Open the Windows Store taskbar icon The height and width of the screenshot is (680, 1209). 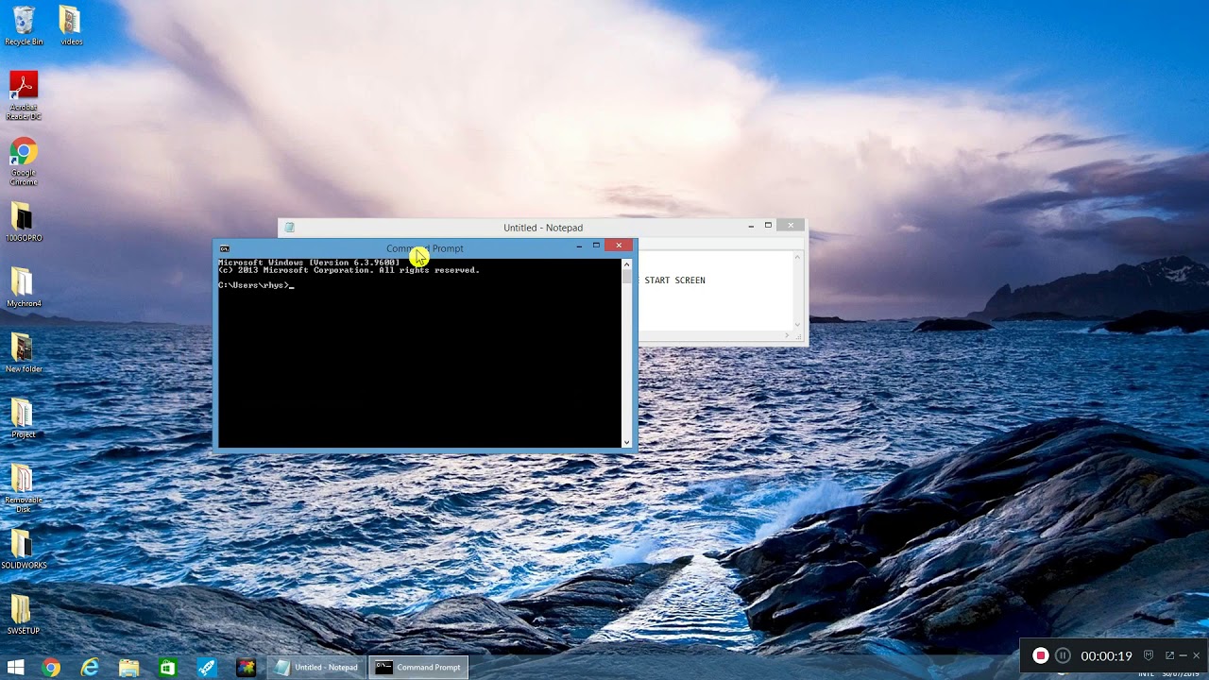(x=167, y=668)
